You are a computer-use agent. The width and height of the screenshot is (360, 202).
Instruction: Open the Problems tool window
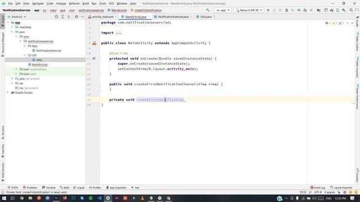[x=30, y=187]
